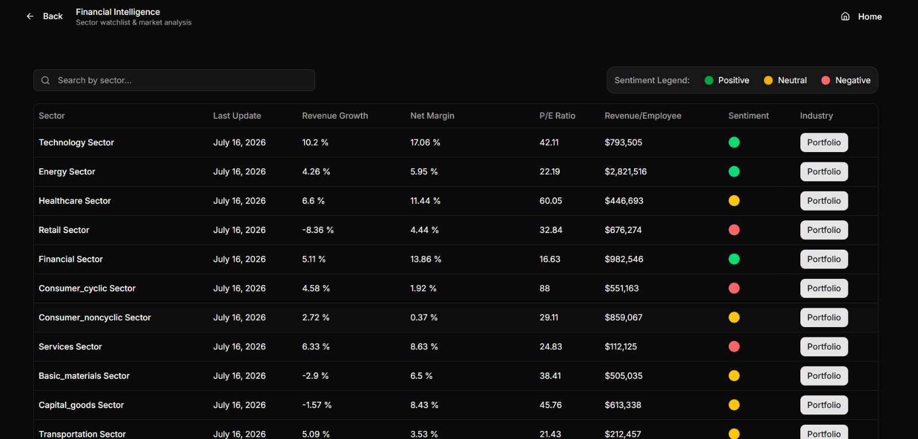Select the Energy Sector row name
This screenshot has height=439, width=918.
[67, 172]
